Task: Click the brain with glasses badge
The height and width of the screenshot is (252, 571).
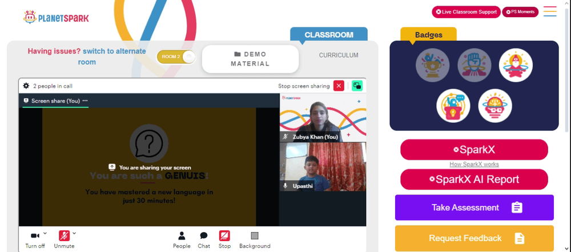Action: (x=495, y=106)
